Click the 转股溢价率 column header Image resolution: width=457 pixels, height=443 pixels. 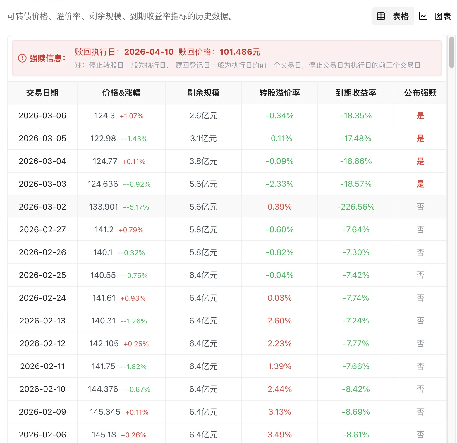(x=279, y=93)
